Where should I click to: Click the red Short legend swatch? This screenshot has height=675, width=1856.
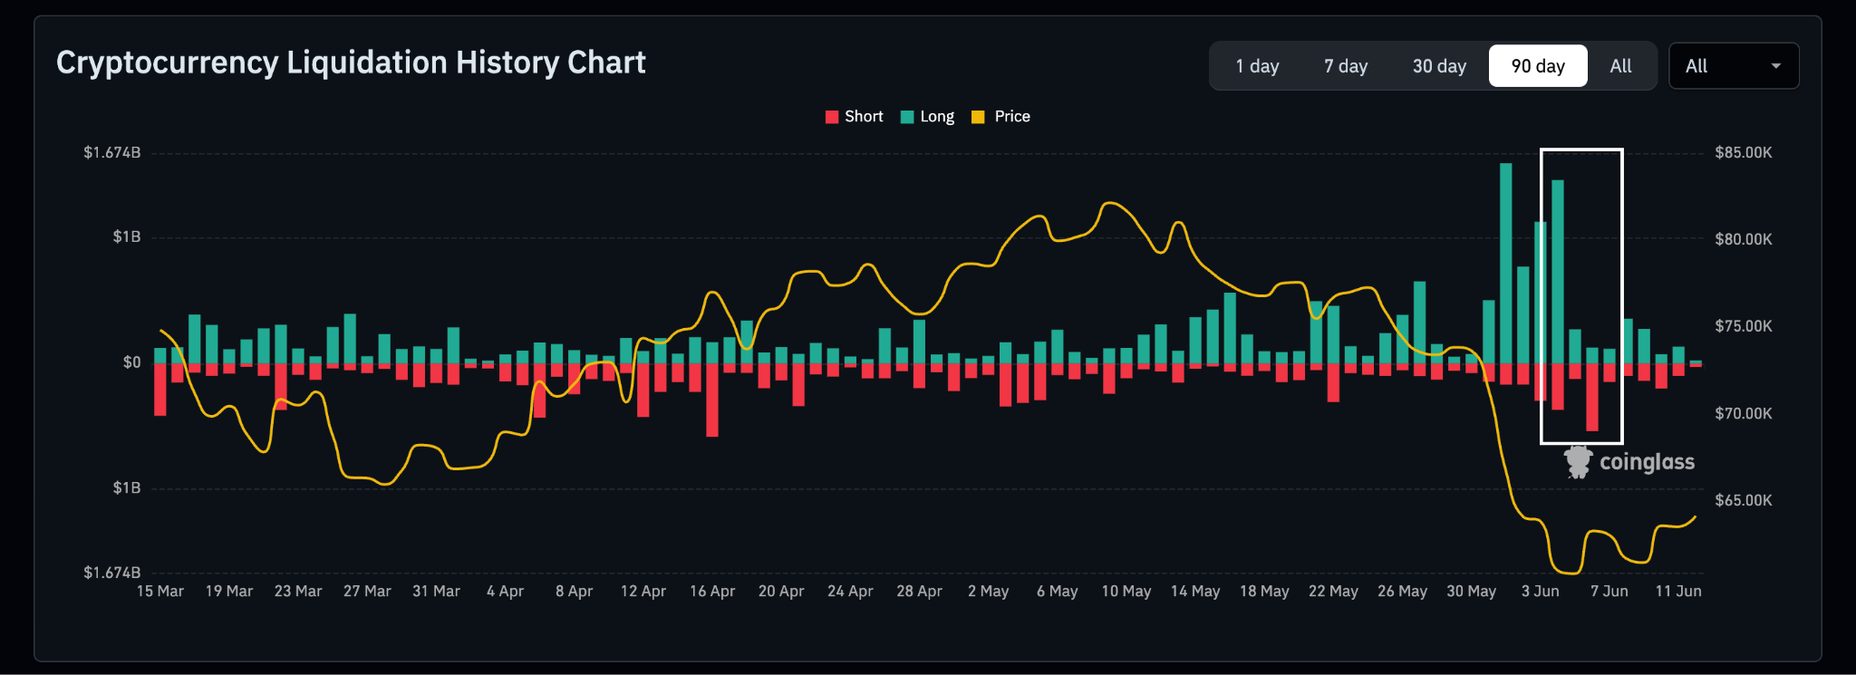pos(832,117)
